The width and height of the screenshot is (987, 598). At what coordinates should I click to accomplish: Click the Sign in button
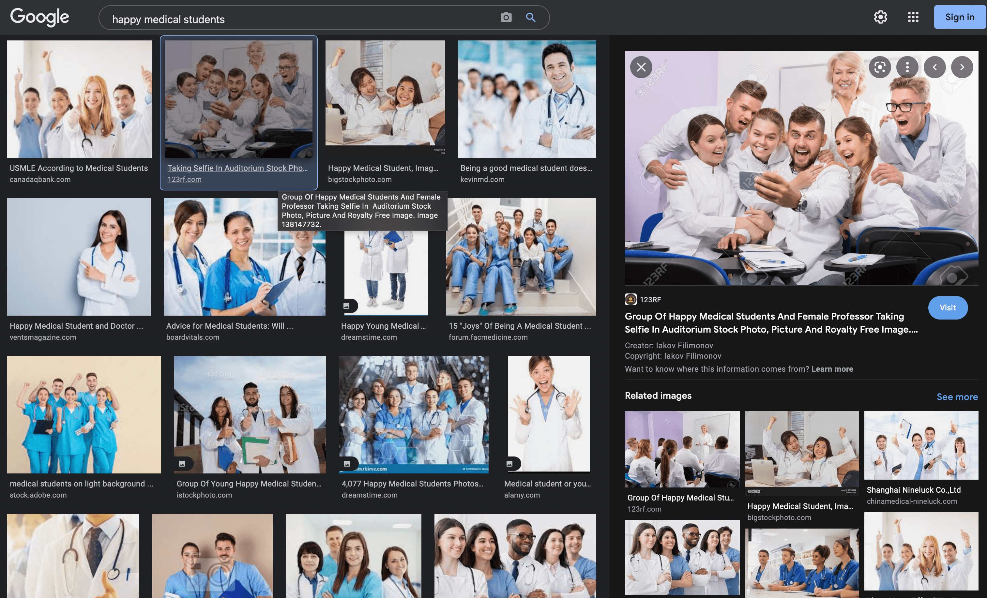click(959, 17)
